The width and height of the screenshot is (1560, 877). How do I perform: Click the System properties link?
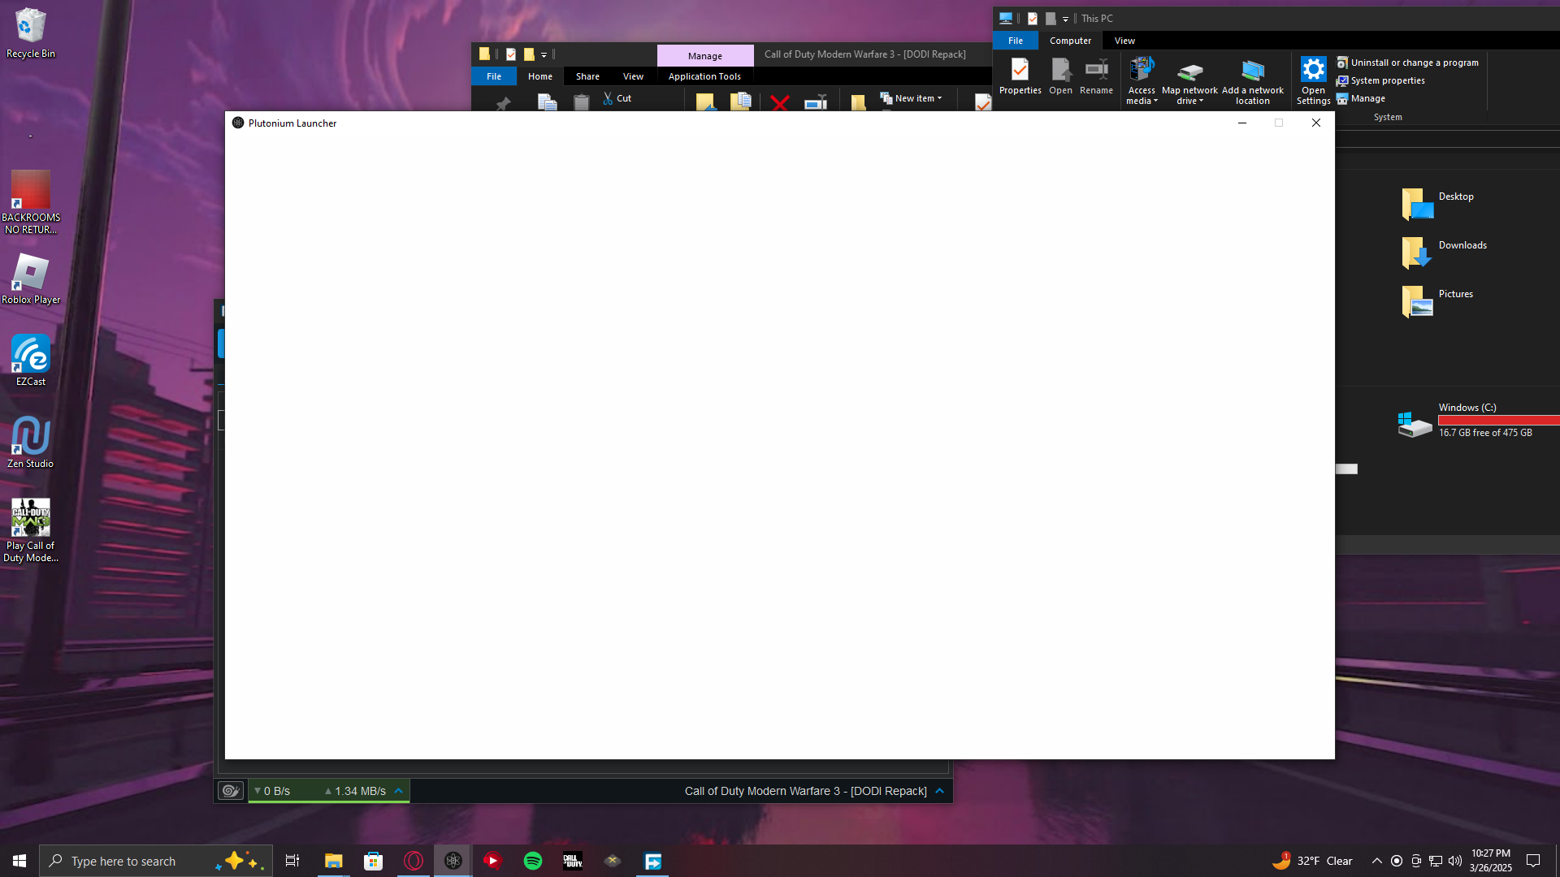point(1387,80)
